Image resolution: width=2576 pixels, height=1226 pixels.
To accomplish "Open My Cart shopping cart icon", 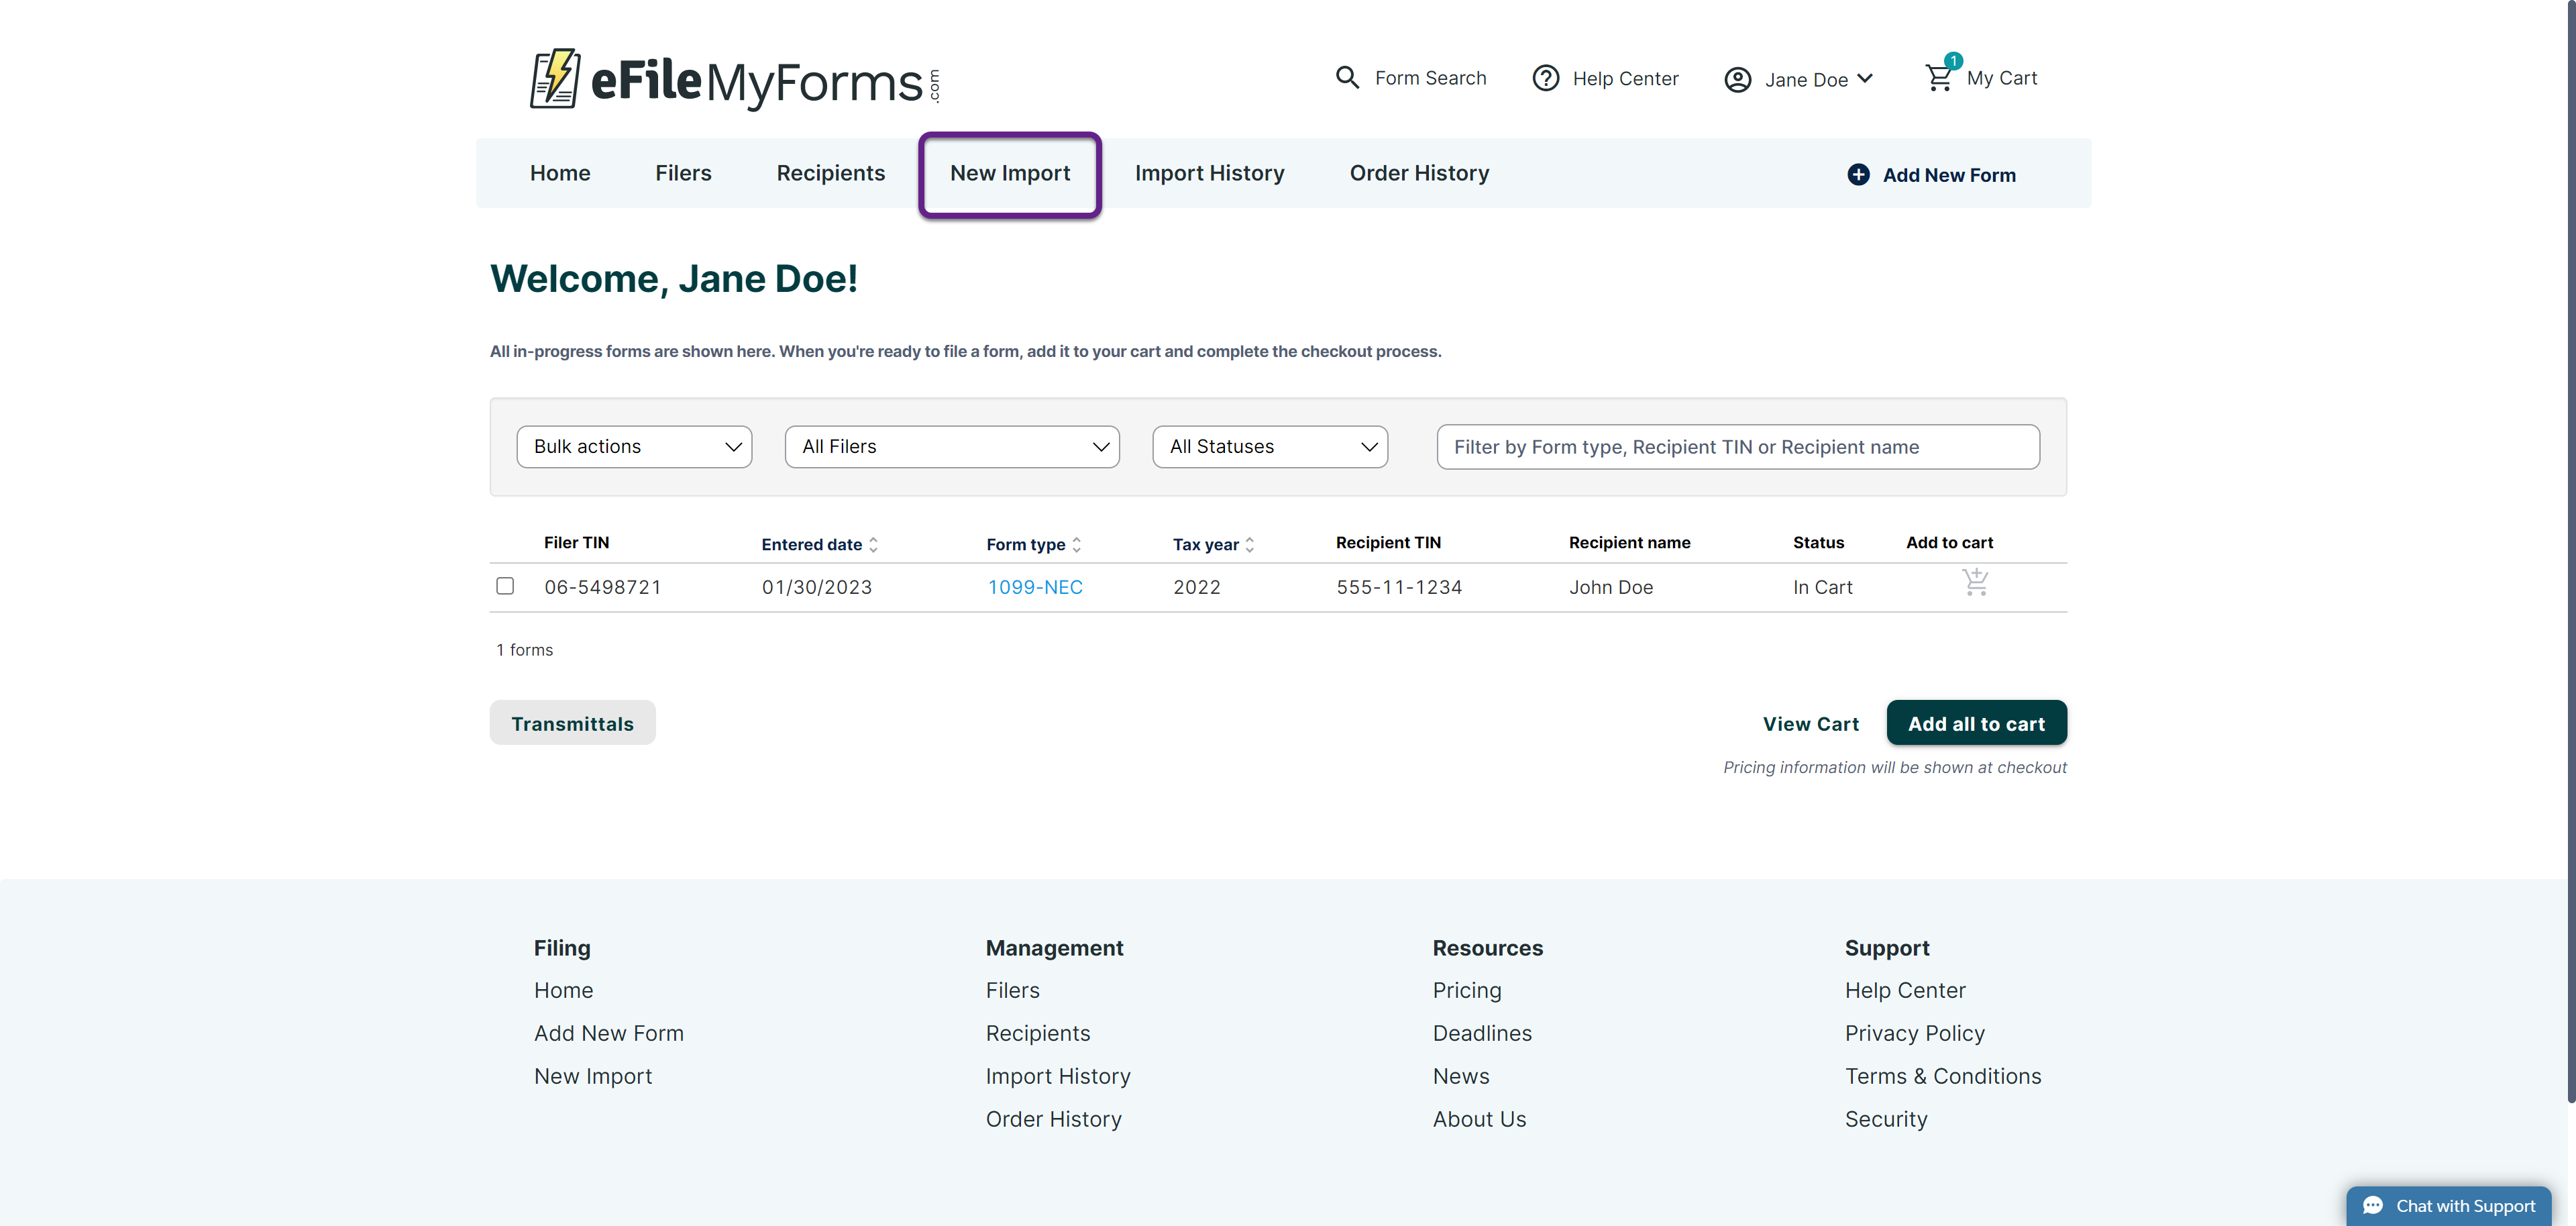I will point(1939,77).
